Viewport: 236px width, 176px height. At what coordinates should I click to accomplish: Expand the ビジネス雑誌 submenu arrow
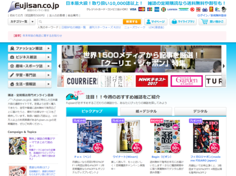point(48,57)
